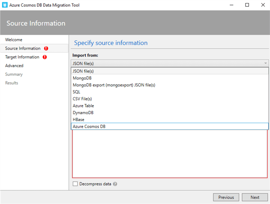Pick HBase from the import list

pyautogui.click(x=78, y=120)
